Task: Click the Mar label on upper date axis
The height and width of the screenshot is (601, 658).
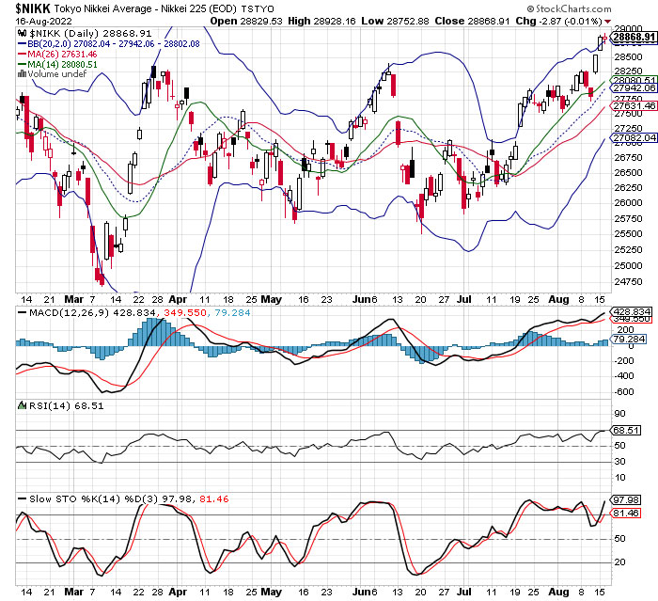Action: click(x=74, y=299)
